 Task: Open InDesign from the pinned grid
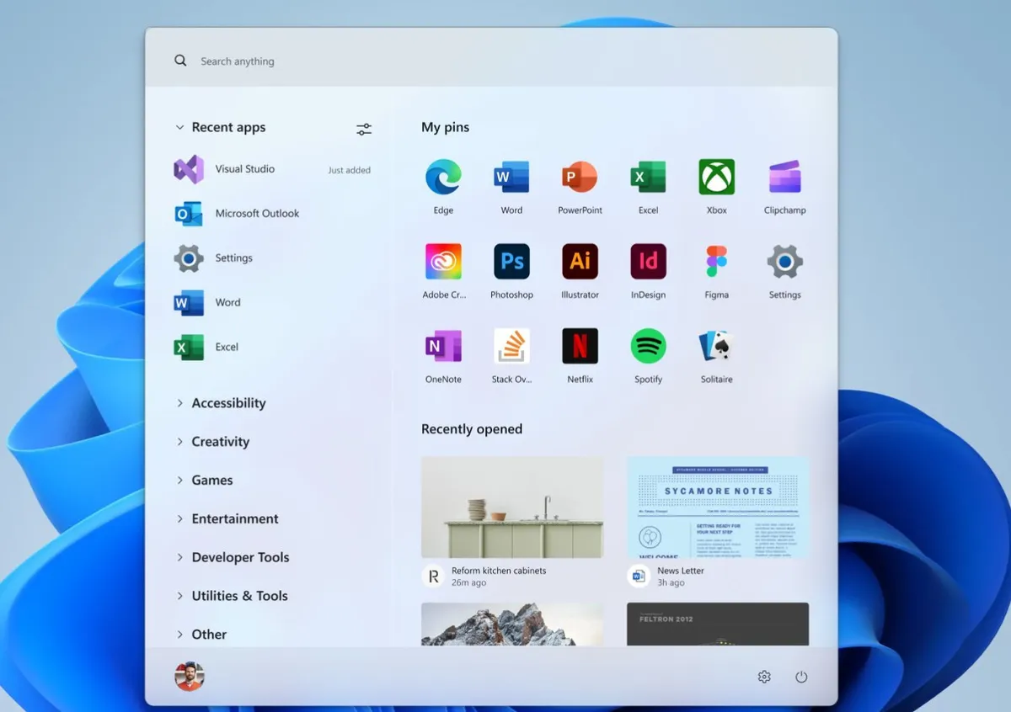647,262
